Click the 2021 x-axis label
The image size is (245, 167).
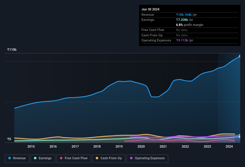point(163,146)
